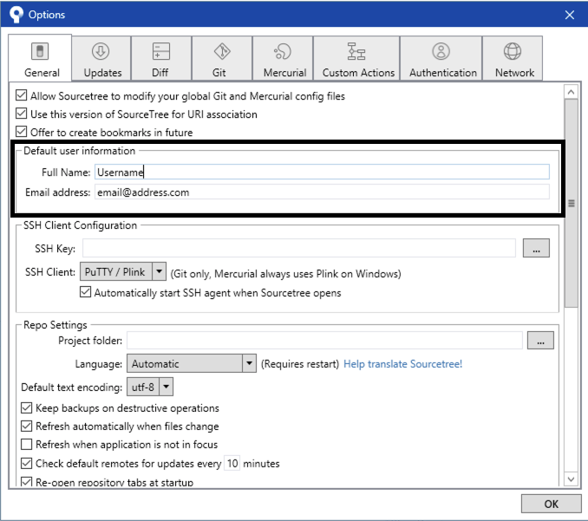Open the Diff tab
This screenshot has width=588, height=521.
tap(161, 58)
